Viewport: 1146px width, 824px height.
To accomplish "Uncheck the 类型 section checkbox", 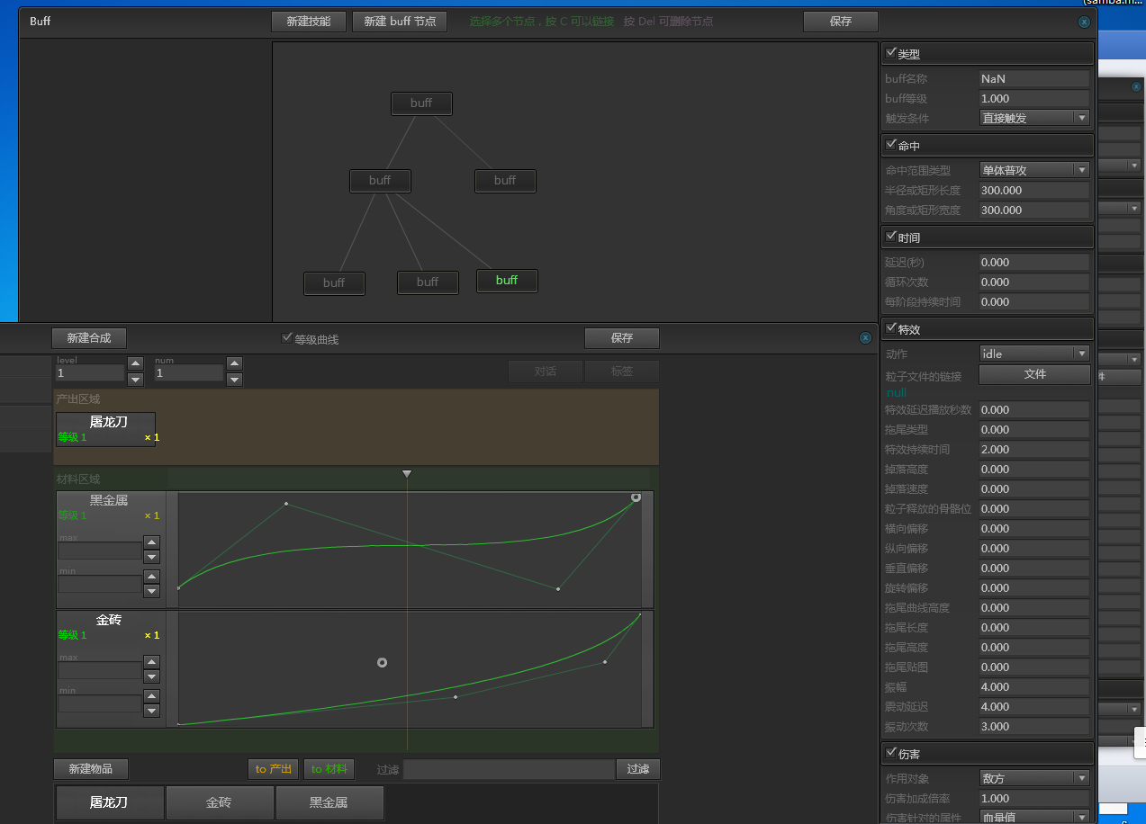I will [891, 53].
